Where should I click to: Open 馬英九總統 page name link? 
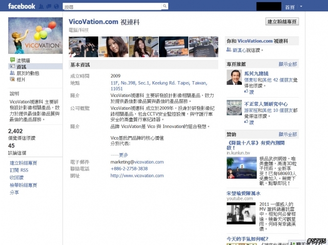256,73
